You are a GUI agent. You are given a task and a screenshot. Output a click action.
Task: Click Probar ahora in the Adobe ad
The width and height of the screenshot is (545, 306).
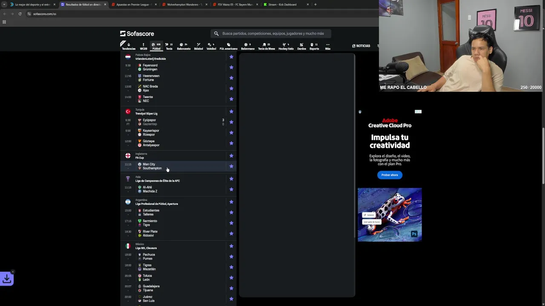tap(390, 175)
